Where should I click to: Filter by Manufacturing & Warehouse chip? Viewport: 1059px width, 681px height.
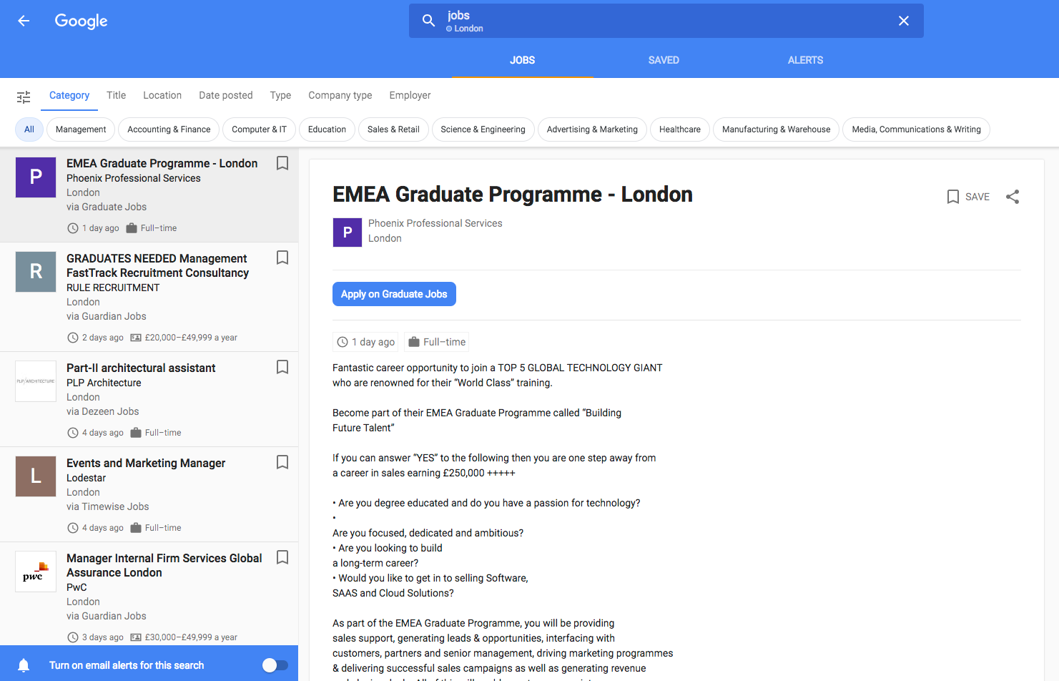coord(776,129)
